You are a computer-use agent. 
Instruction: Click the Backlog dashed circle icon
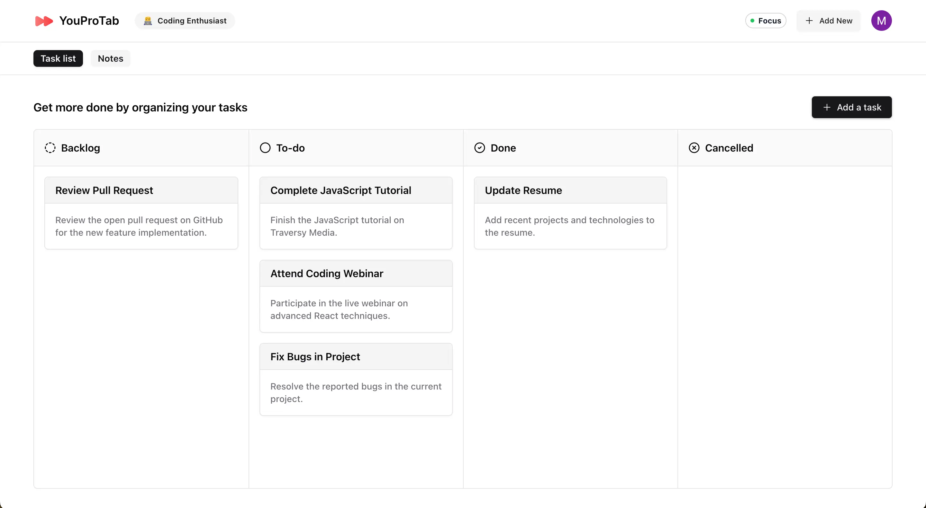50,148
